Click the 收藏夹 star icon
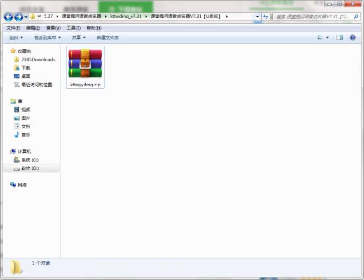 click(x=13, y=51)
